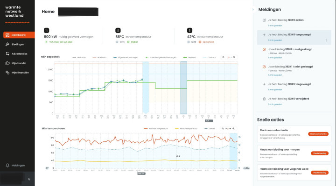Zoom out on the Mijn temperaturen chart
The height and width of the screenshot is (186, 336).
(x=223, y=128)
